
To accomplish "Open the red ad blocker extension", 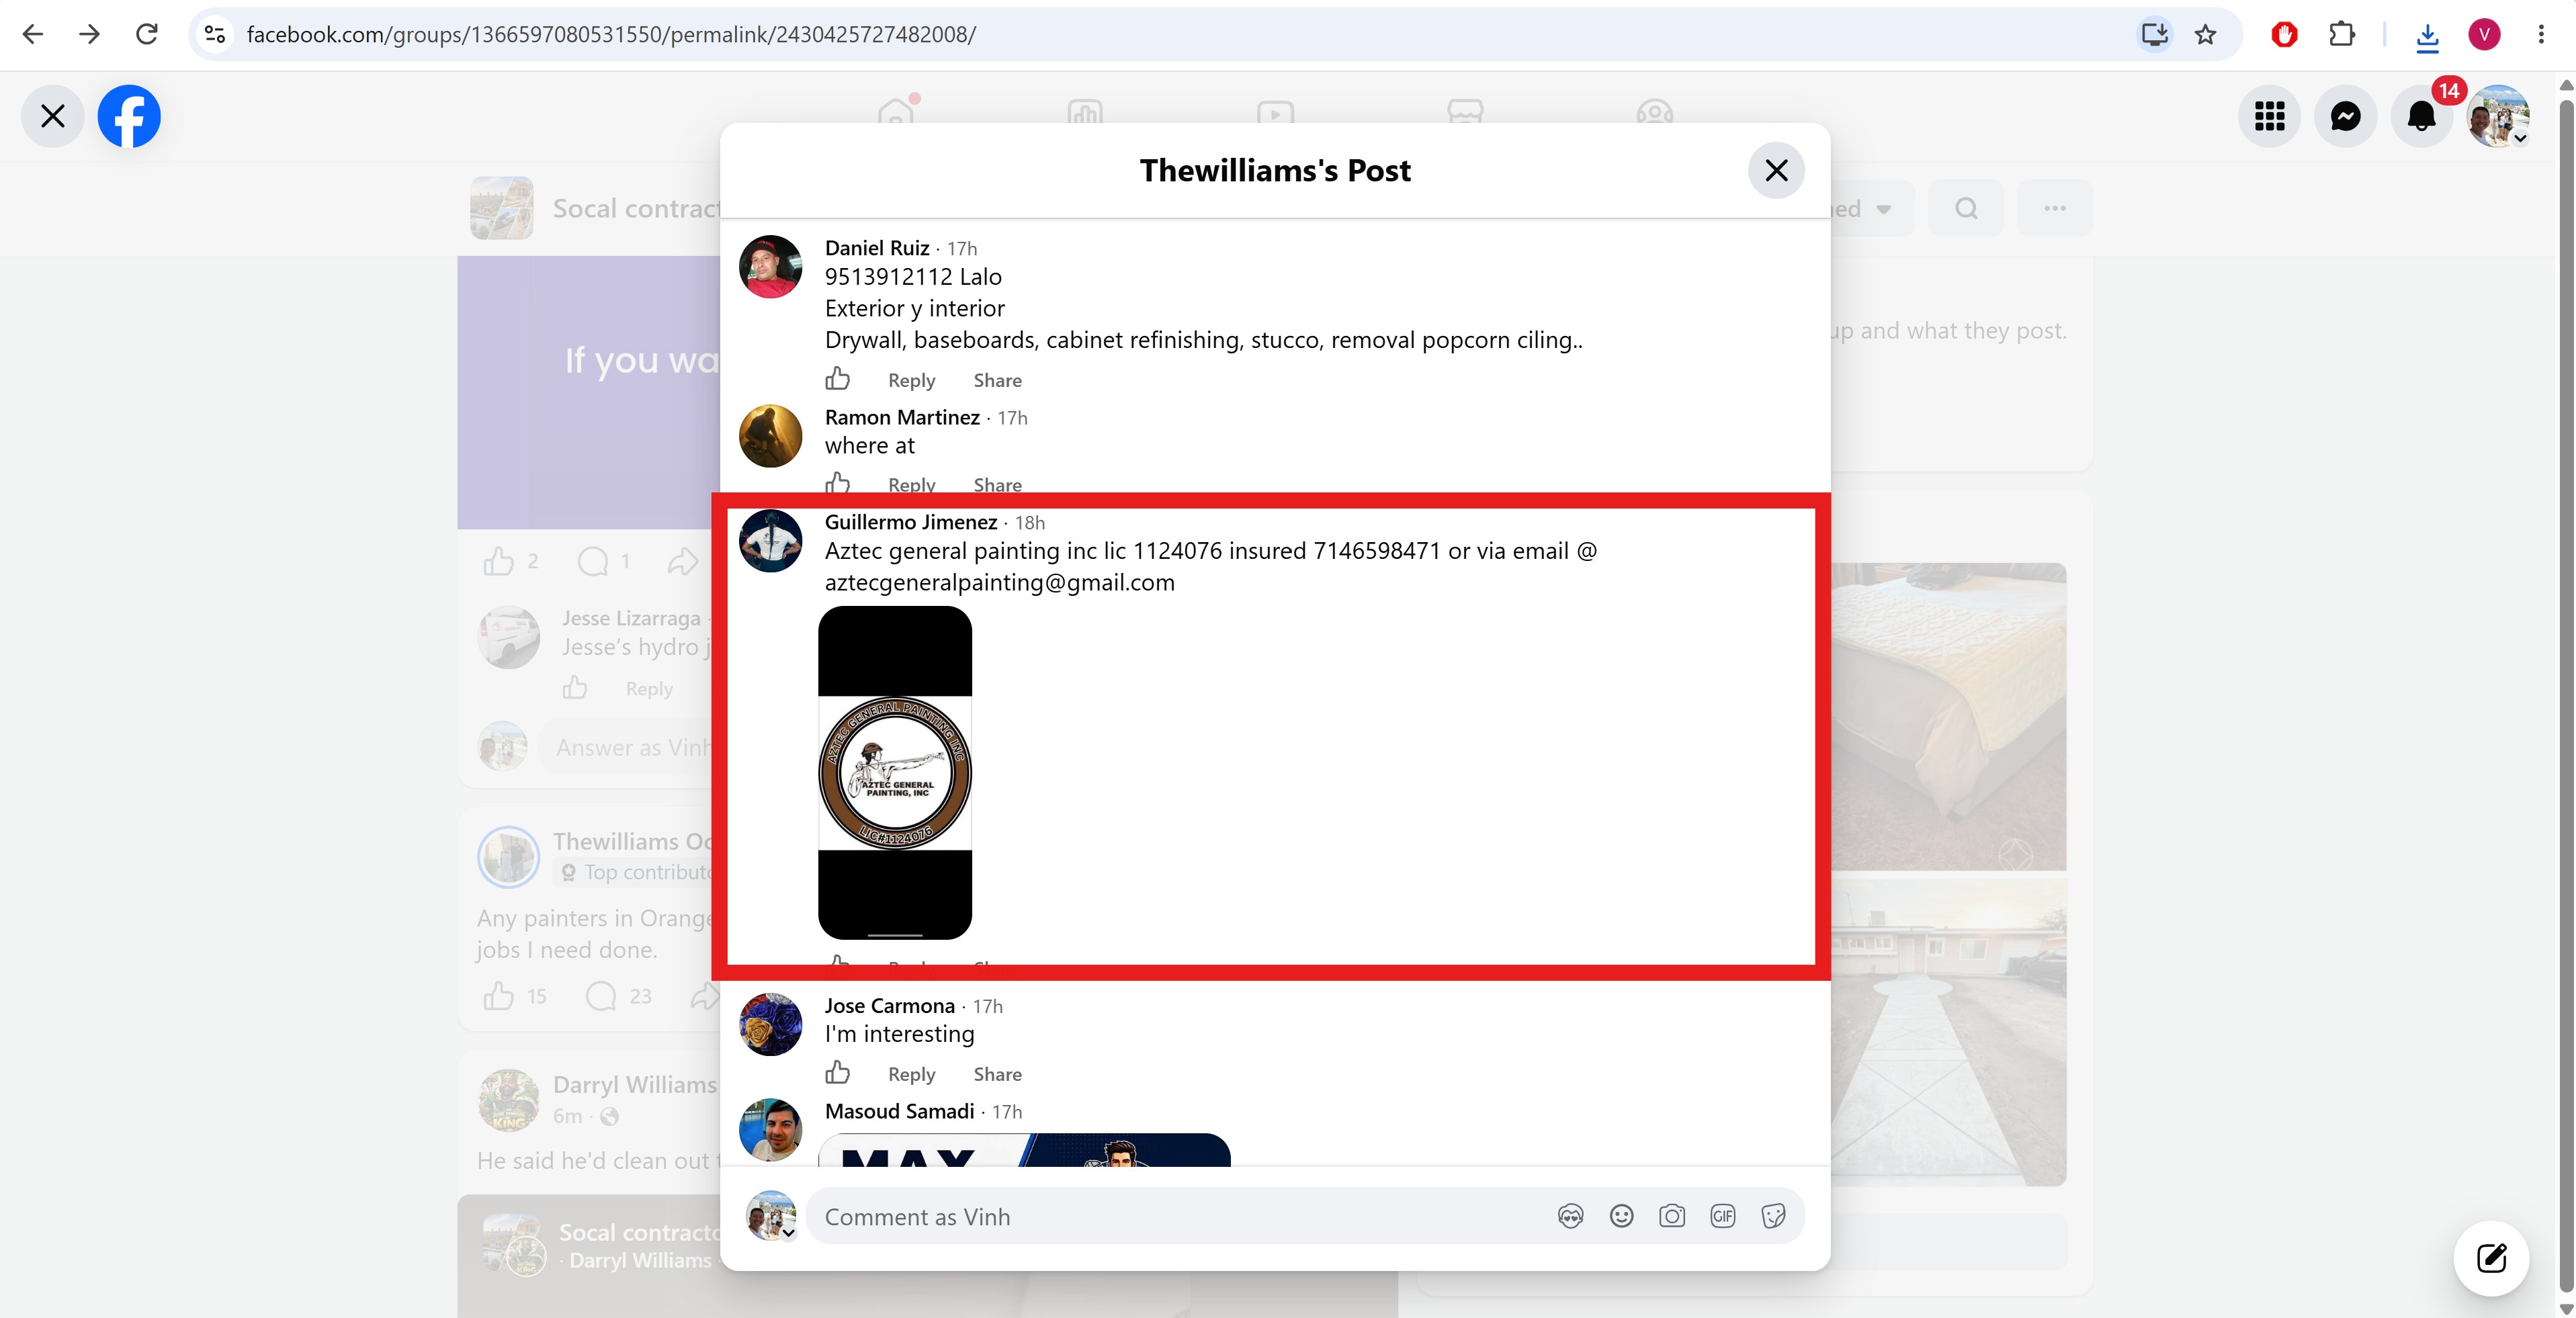I will (2284, 35).
